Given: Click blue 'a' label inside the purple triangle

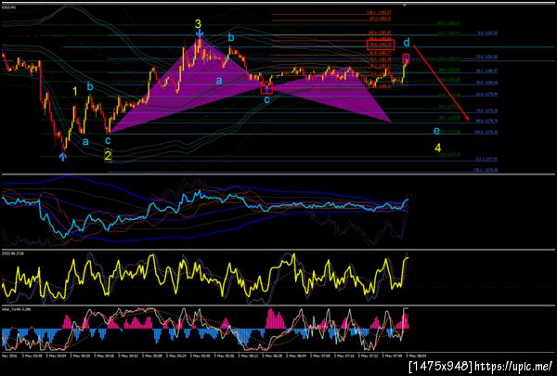Looking at the screenshot, I should click(x=219, y=81).
